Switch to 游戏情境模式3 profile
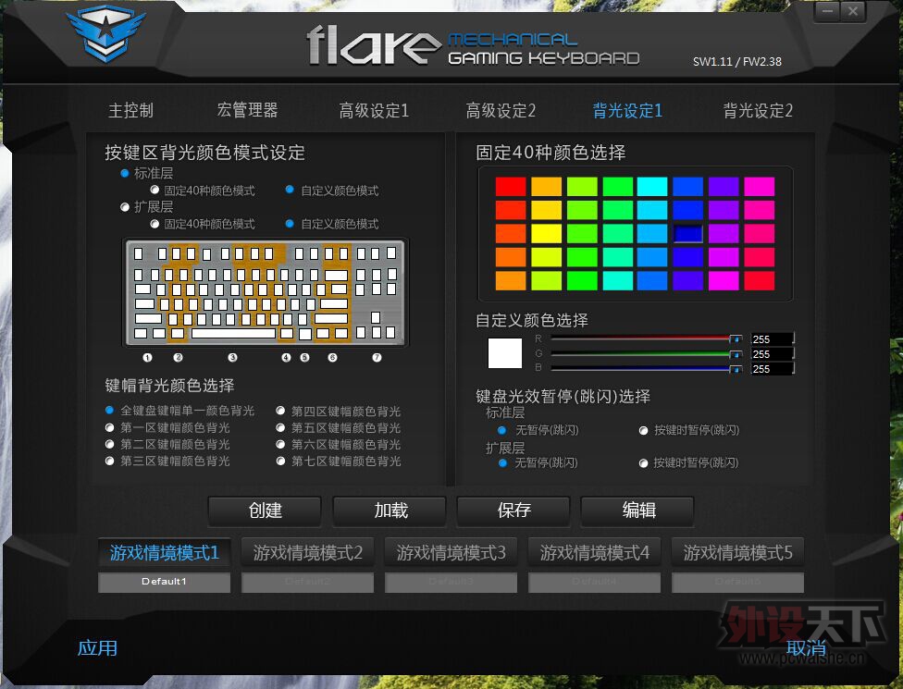Image resolution: width=903 pixels, height=689 pixels. coord(451,552)
